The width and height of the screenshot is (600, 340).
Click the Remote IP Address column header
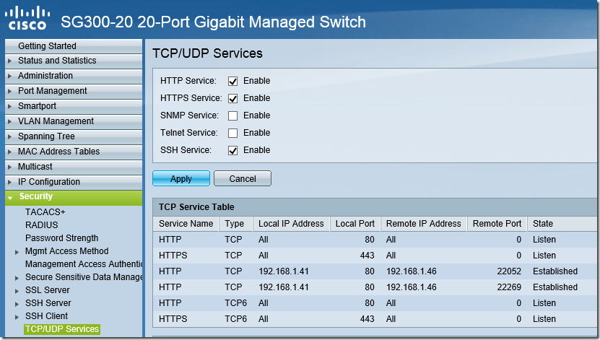click(423, 224)
